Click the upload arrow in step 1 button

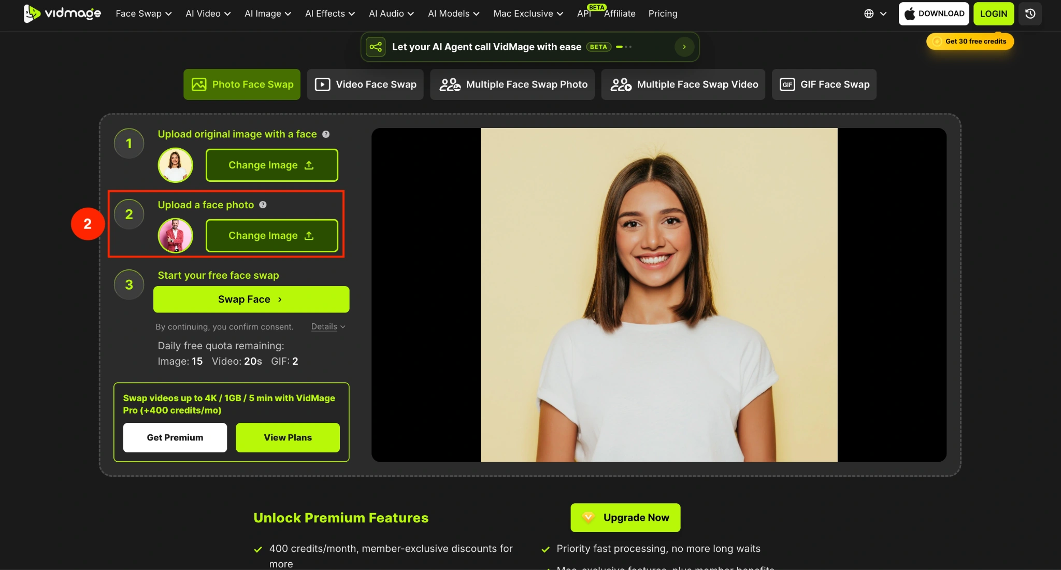(x=309, y=165)
